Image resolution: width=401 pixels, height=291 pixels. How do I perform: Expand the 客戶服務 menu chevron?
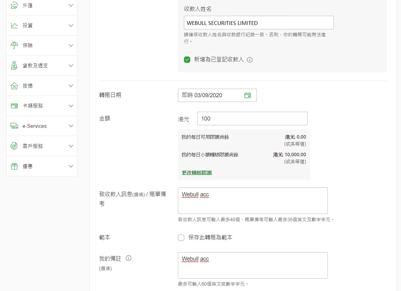tap(71, 146)
